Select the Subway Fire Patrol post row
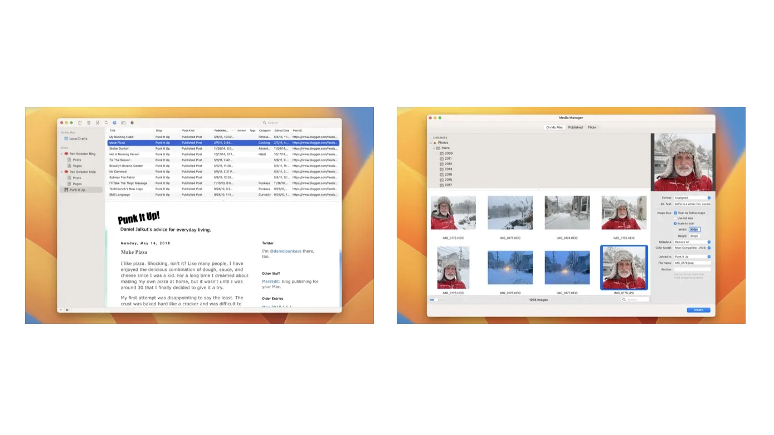The image size is (774, 435). [223, 177]
